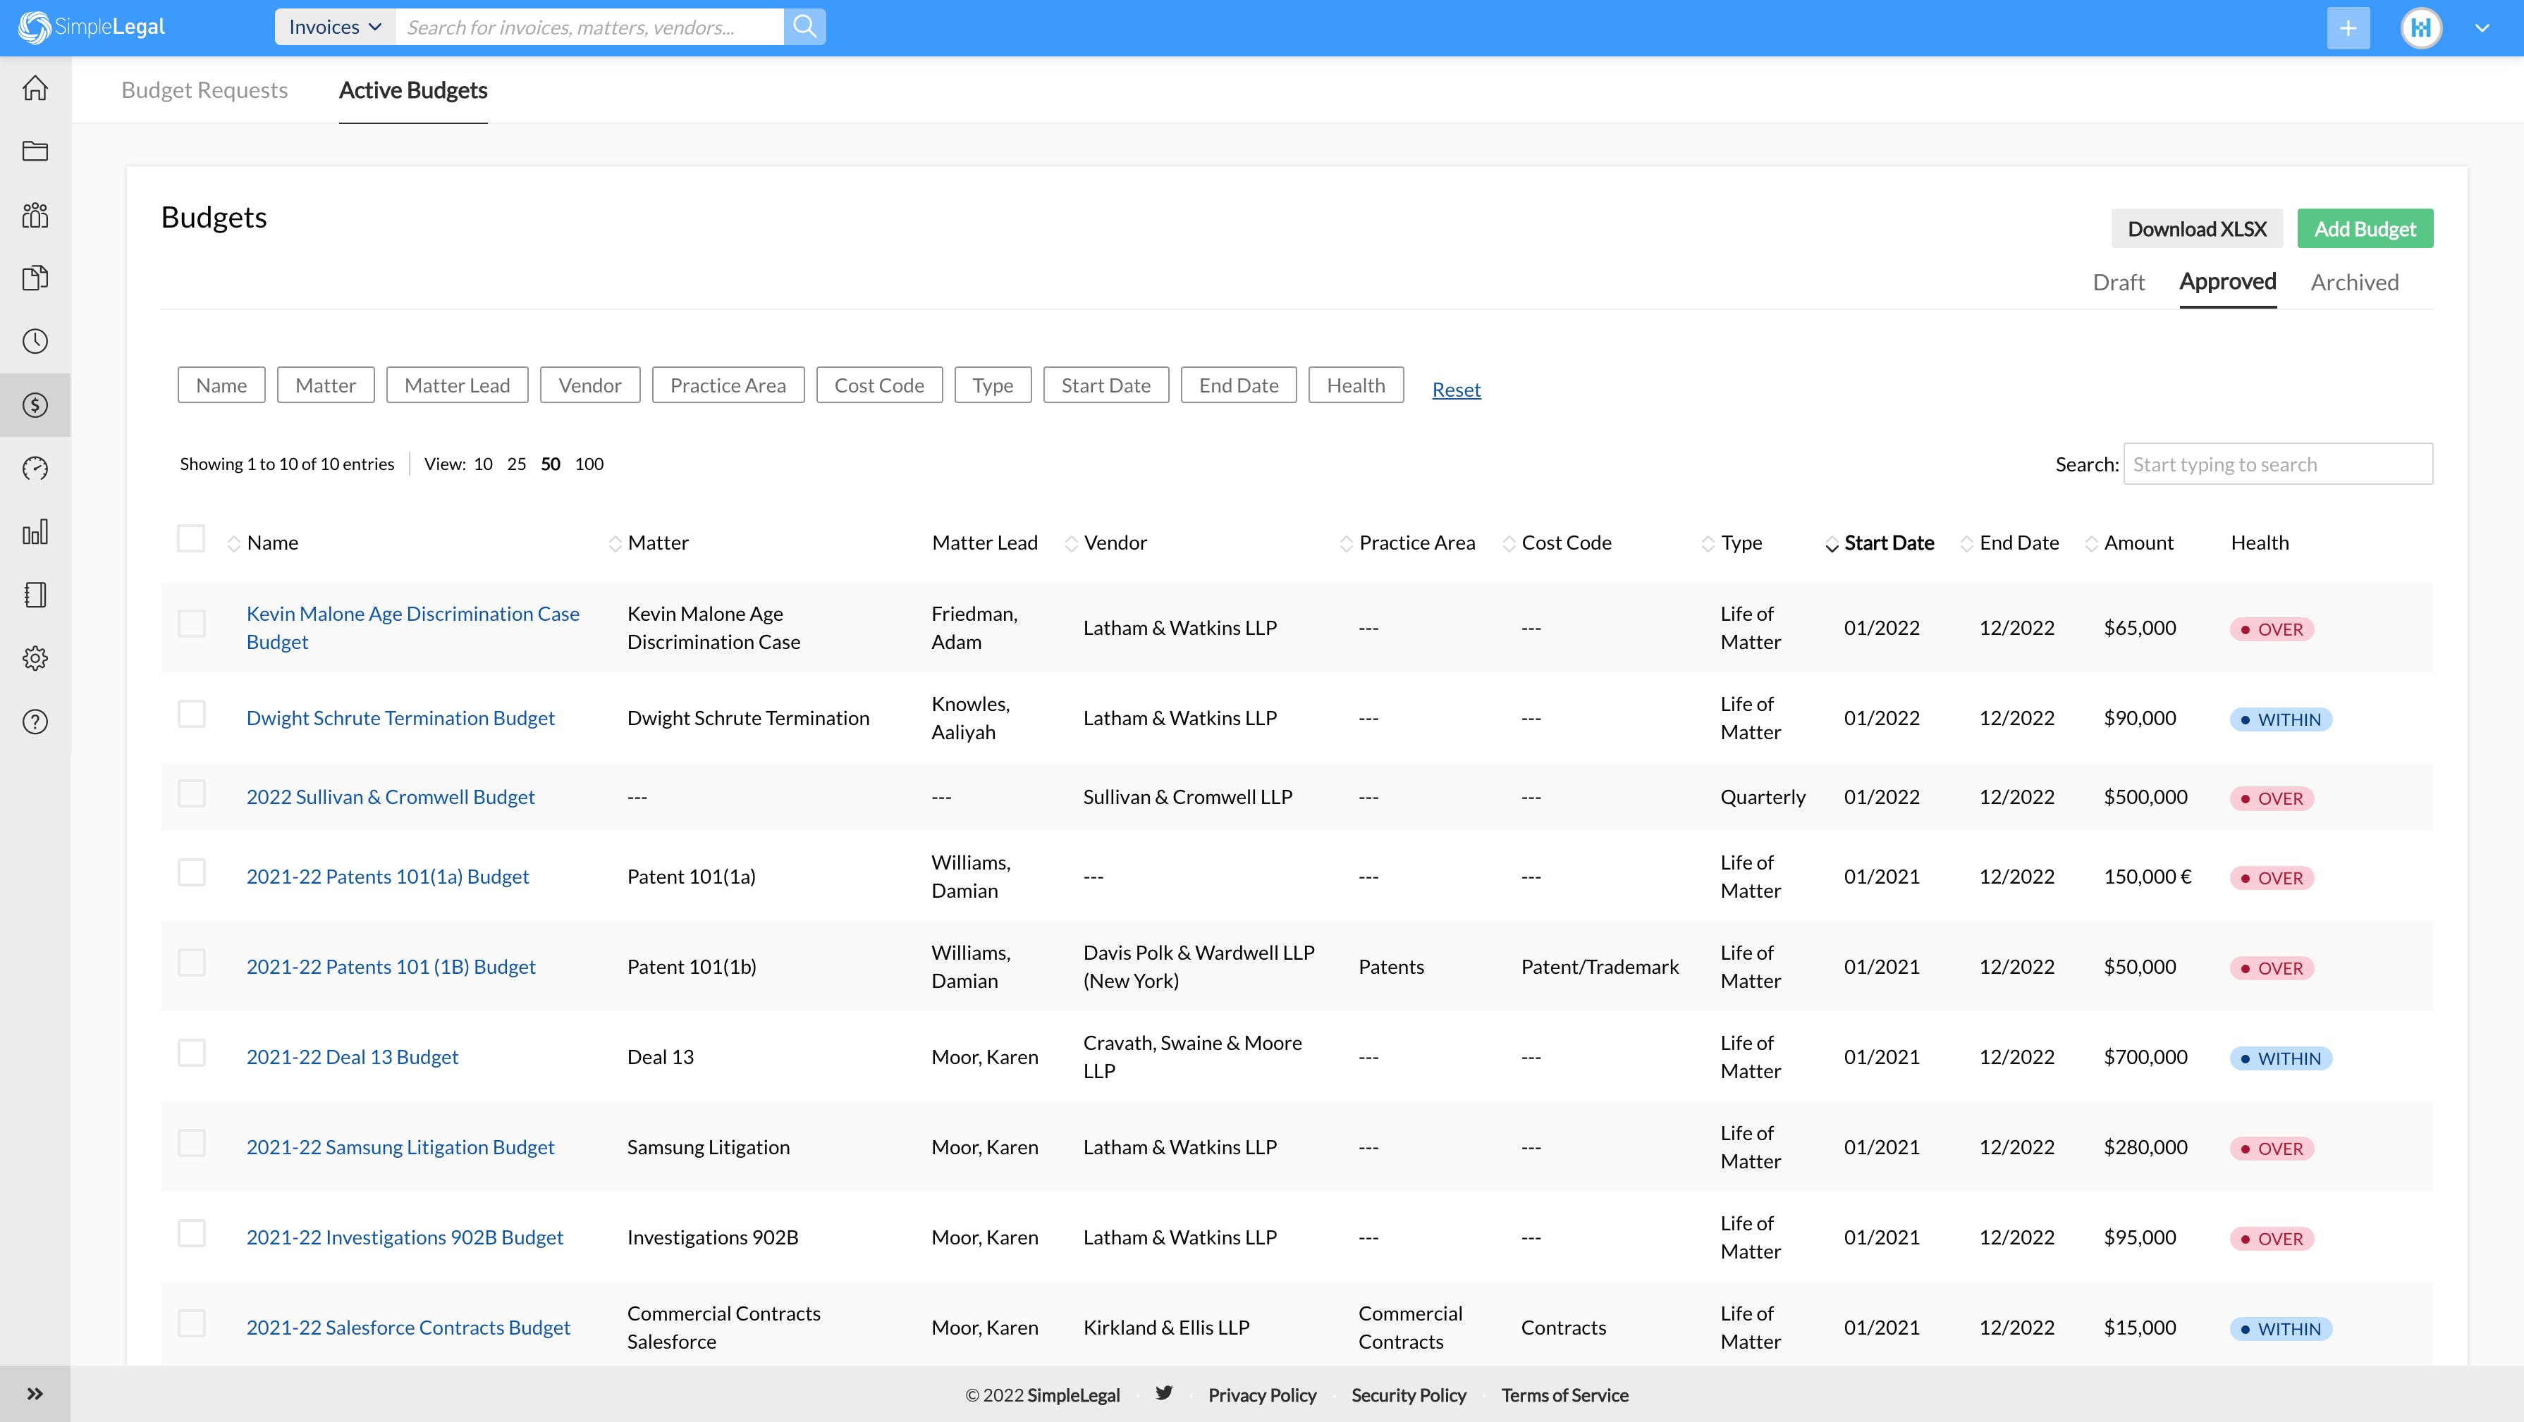Select the 2021-22 Deal 13 Budget checkbox

click(191, 1053)
